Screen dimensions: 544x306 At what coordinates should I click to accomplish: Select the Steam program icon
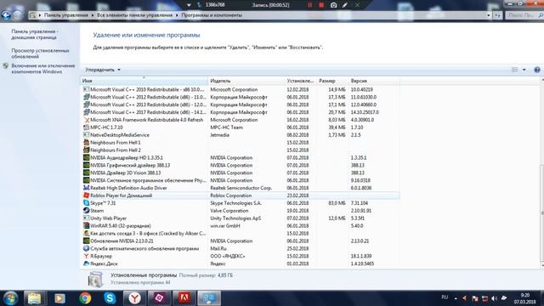(86, 211)
